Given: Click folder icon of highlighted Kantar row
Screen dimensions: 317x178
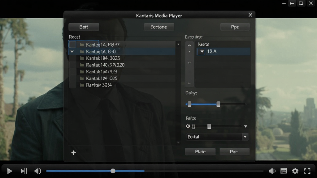Looking at the screenshot, I should (82, 52).
